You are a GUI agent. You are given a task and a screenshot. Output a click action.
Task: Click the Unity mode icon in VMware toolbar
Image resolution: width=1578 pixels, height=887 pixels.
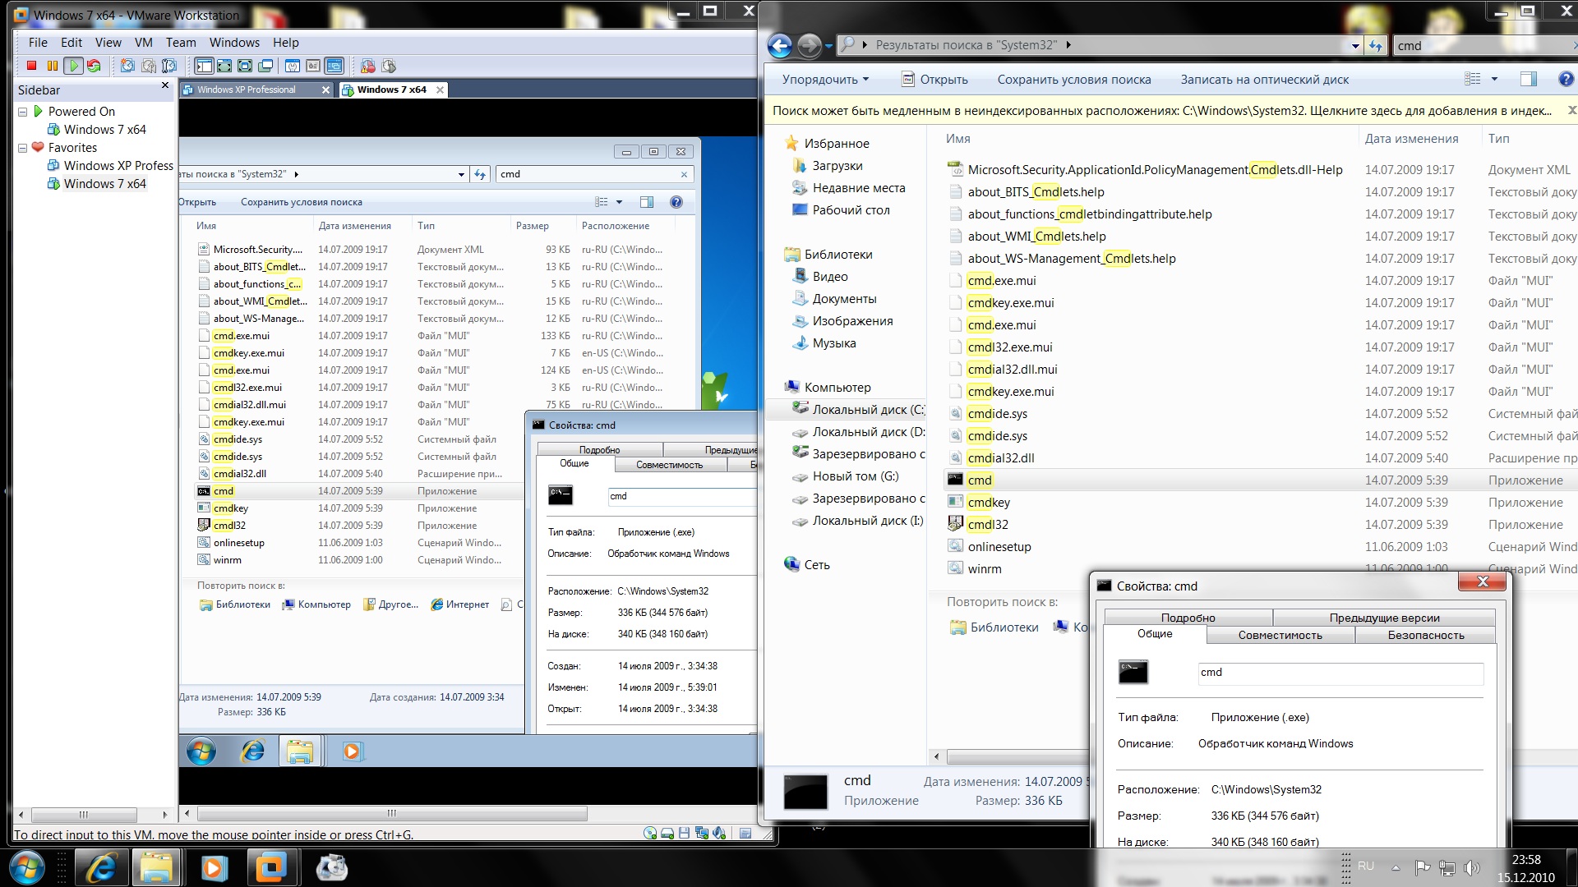pos(265,66)
